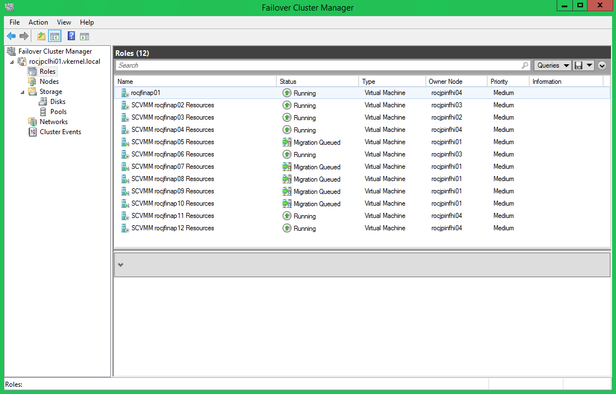The width and height of the screenshot is (616, 394).
Task: Sort by the Status column header
Action: tap(317, 82)
